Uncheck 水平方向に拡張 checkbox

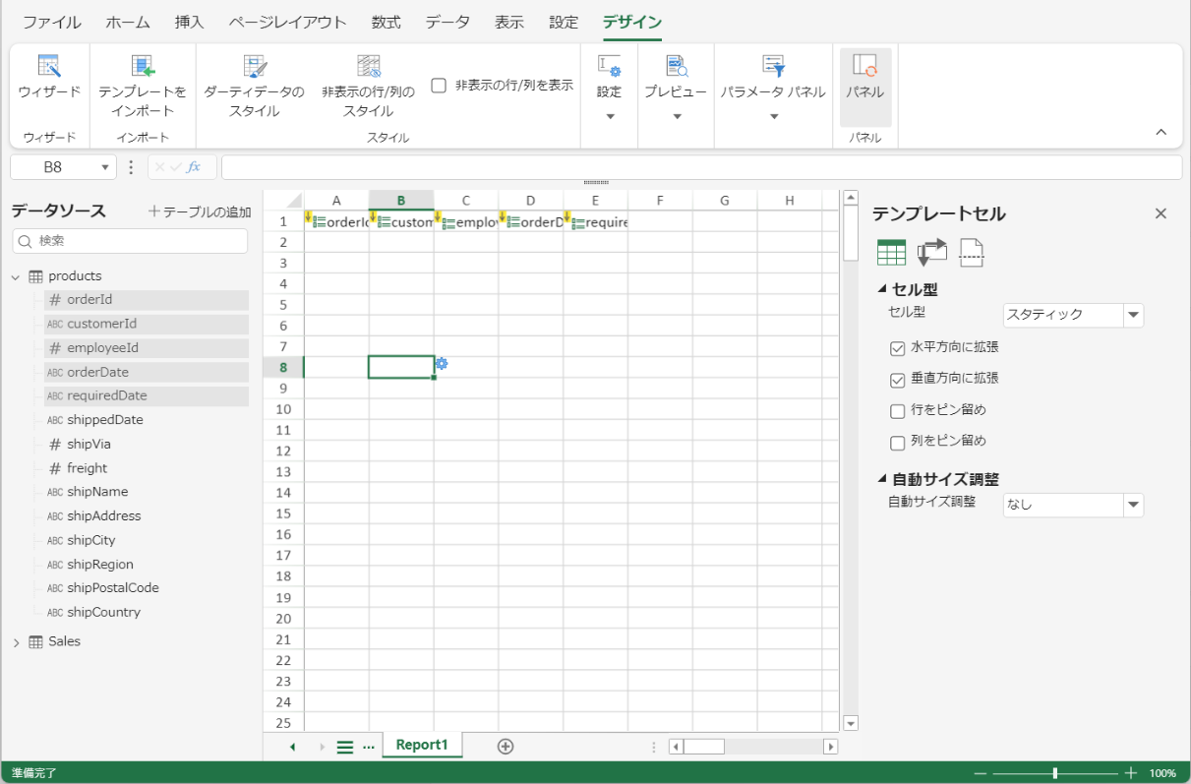pos(897,348)
